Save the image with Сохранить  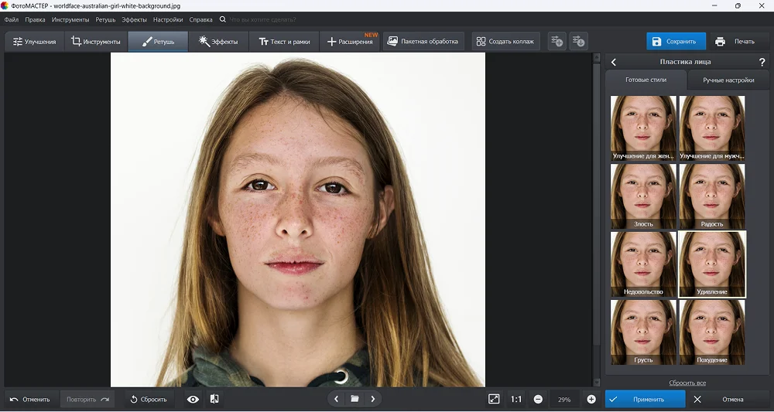click(x=676, y=42)
